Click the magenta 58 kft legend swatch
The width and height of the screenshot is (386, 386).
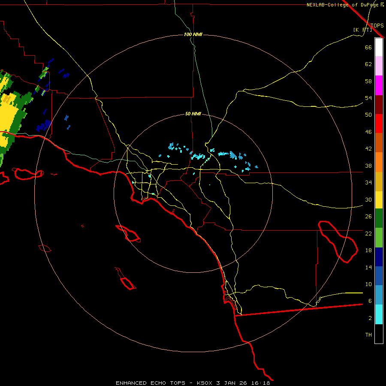[x=379, y=85]
